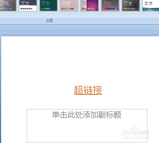
Task: Apply the gray light-ray theme thumbnail
Action: click(x=8, y=5)
